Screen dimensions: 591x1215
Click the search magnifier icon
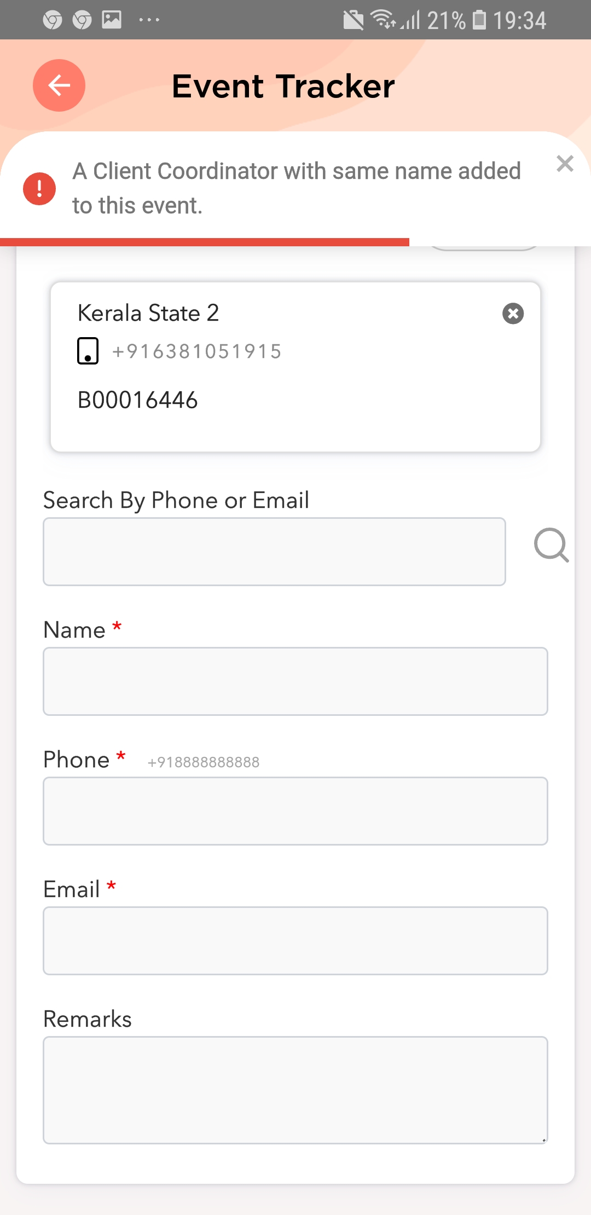point(551,545)
